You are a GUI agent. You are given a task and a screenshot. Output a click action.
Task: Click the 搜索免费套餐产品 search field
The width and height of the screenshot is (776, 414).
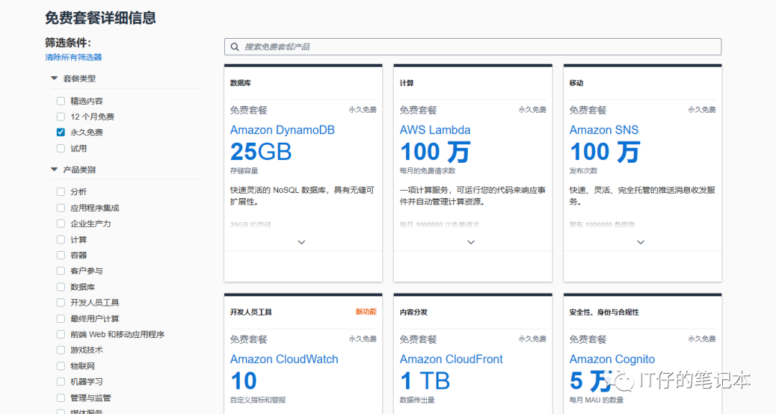(x=474, y=47)
